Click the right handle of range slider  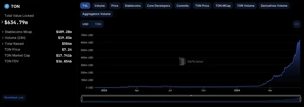(x=300, y=99)
